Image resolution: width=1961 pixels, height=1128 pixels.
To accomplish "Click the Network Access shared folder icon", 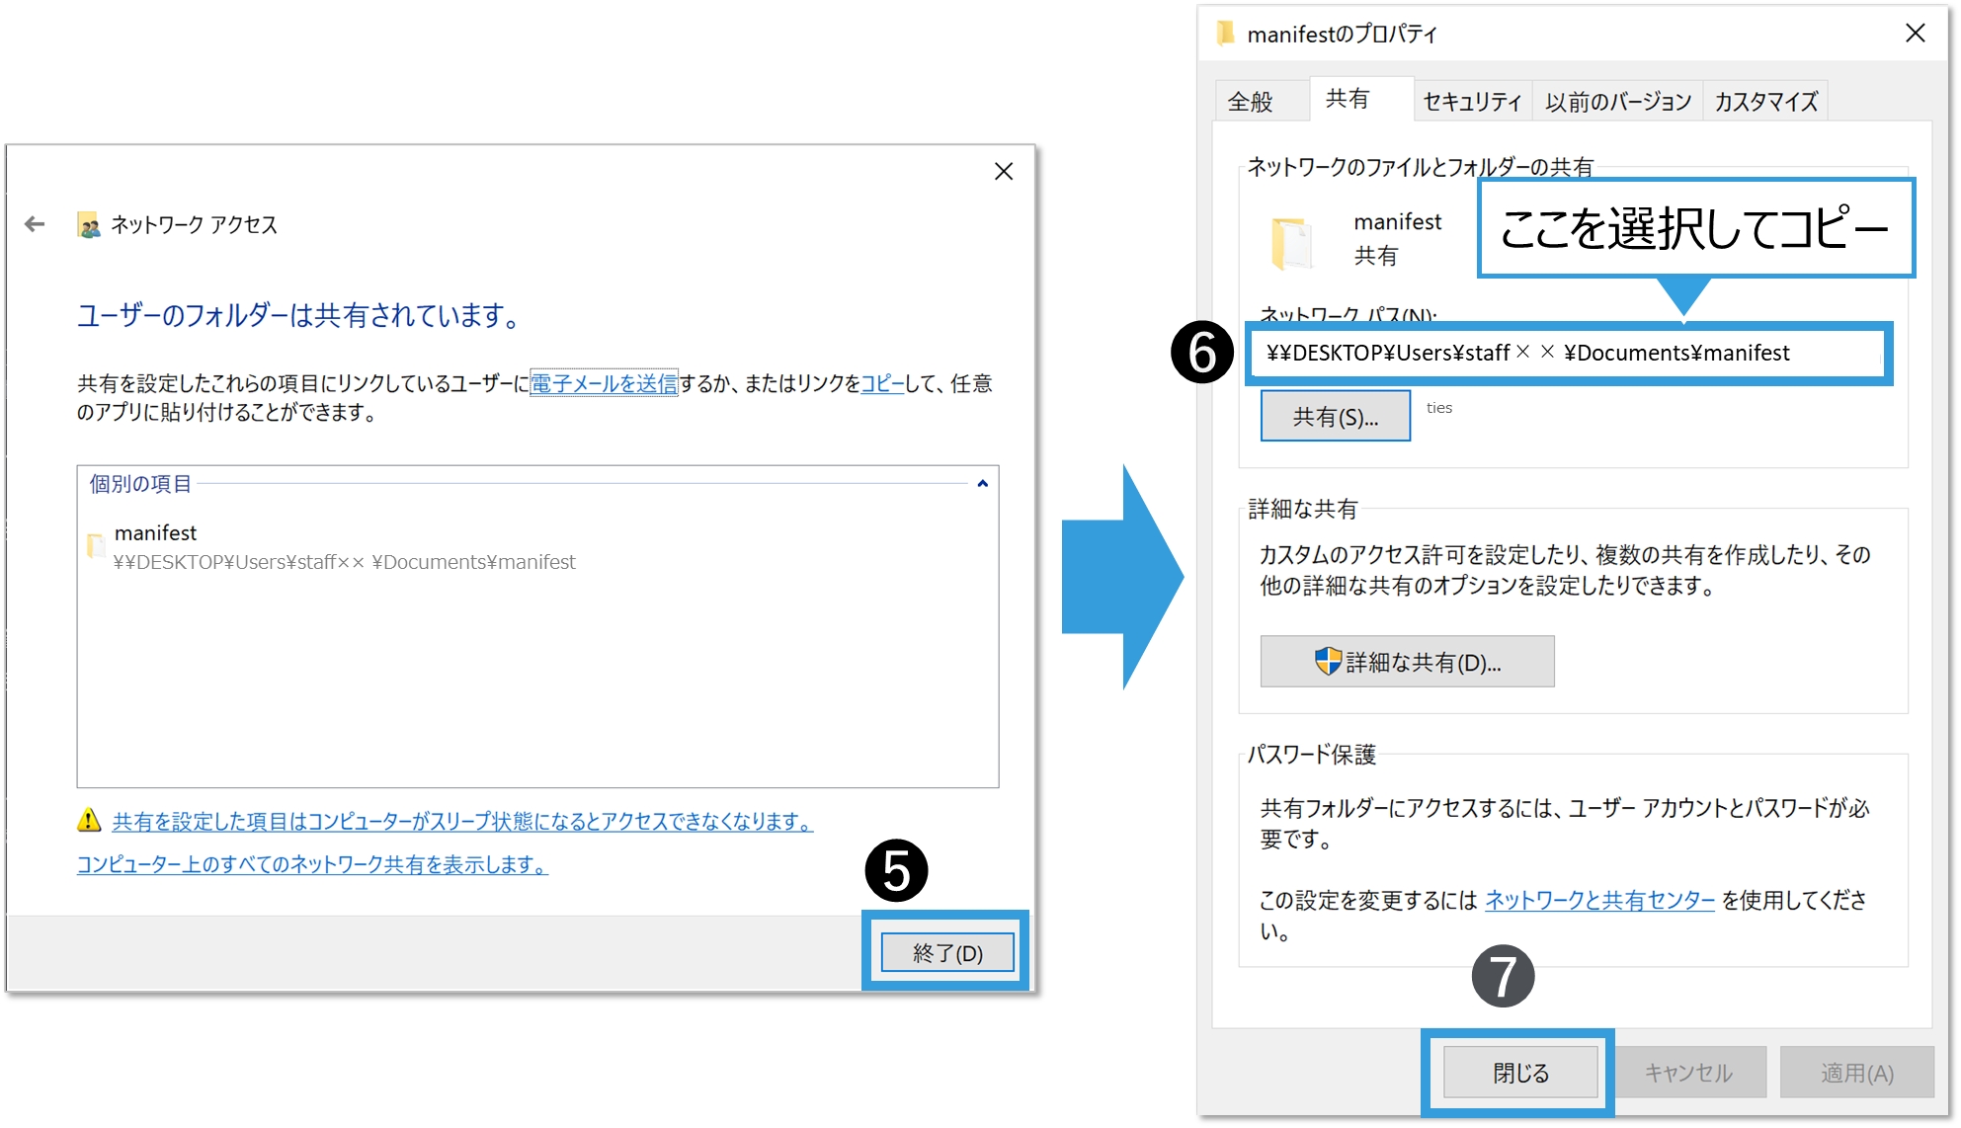I will click(x=88, y=225).
